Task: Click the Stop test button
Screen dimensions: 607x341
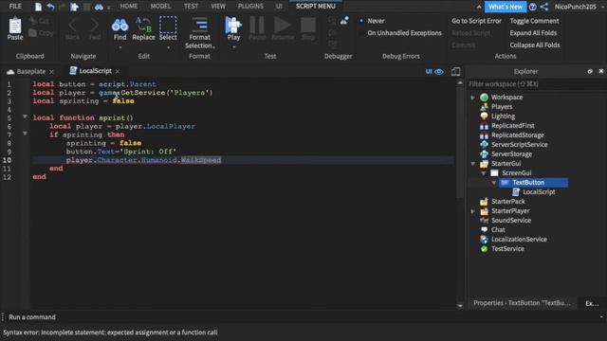Action: tap(308, 26)
